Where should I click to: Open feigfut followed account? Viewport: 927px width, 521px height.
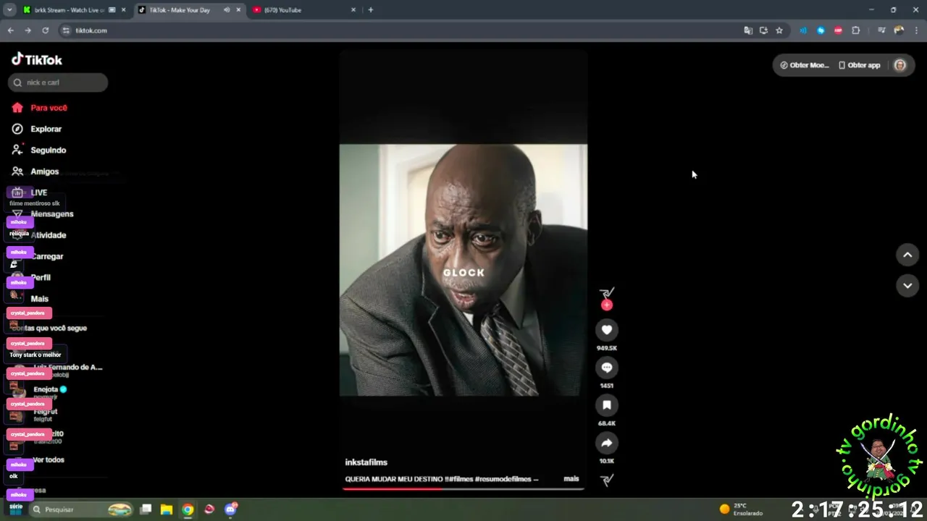coord(43,415)
